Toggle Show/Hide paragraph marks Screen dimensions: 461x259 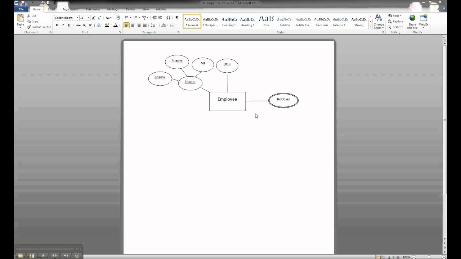176,18
